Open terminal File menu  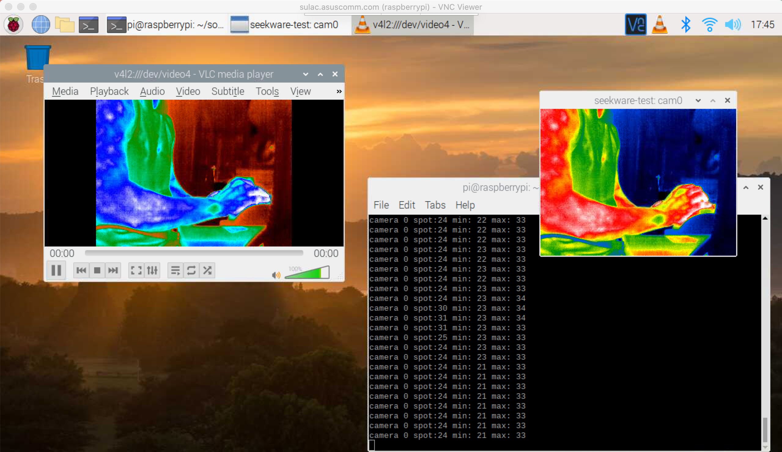pyautogui.click(x=381, y=205)
